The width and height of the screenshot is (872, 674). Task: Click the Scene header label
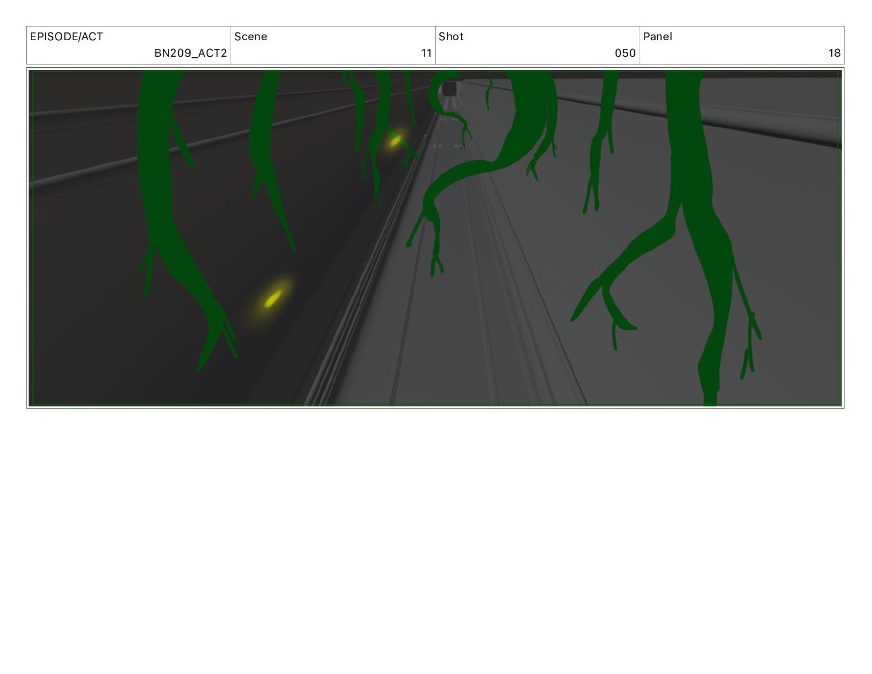(x=251, y=37)
